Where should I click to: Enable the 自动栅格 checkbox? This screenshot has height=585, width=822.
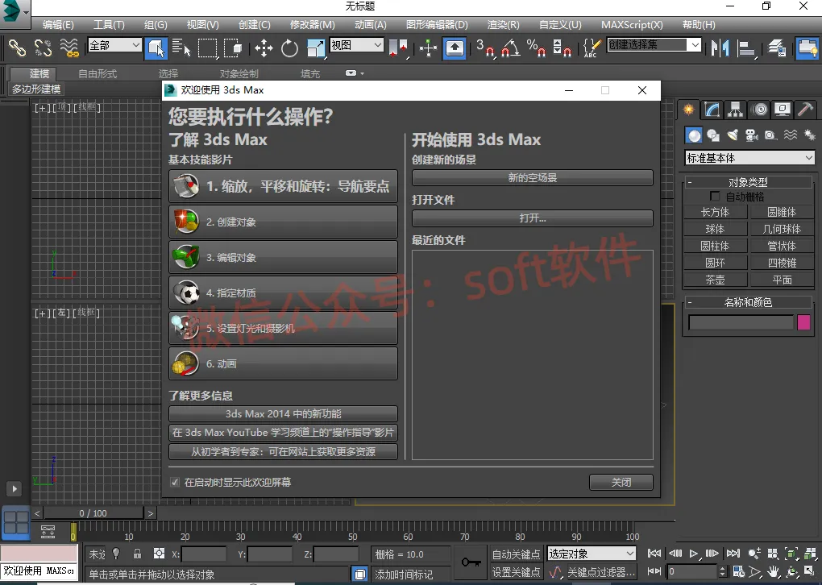[x=715, y=196]
